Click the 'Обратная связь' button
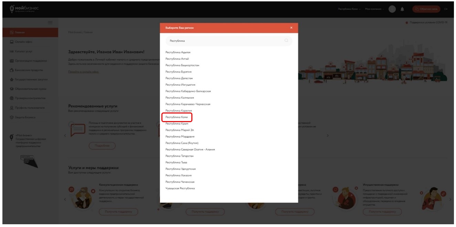 (x=427, y=9)
